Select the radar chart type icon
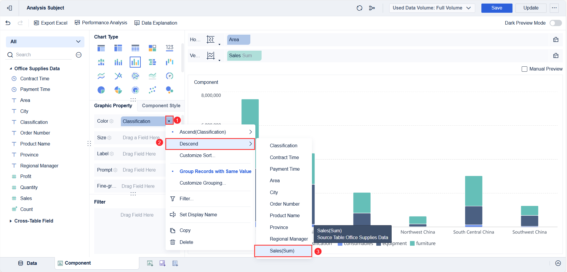Image resolution: width=567 pixels, height=272 pixels. 135,76
